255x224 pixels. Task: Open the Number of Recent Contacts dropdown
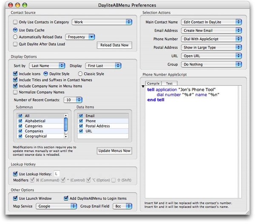pyautogui.click(x=73, y=100)
